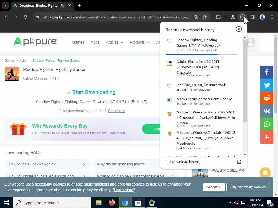Screen dimensions: 278x208
Task: Expand 'How to install apk/xapk file?' FAQ
Action: pos(47,164)
